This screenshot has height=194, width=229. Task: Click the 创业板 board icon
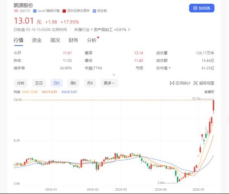(x=94, y=11)
